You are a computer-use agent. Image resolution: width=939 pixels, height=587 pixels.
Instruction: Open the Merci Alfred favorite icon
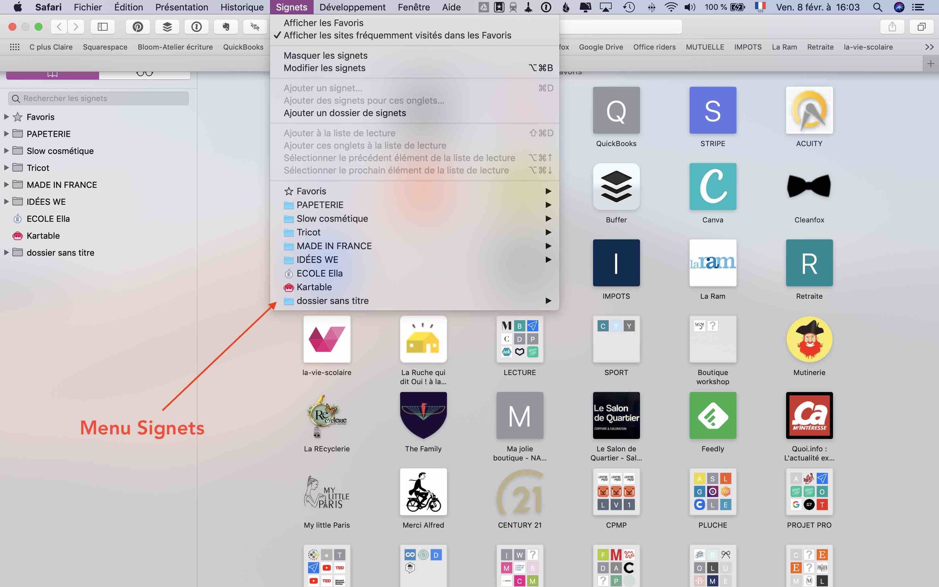tap(423, 492)
